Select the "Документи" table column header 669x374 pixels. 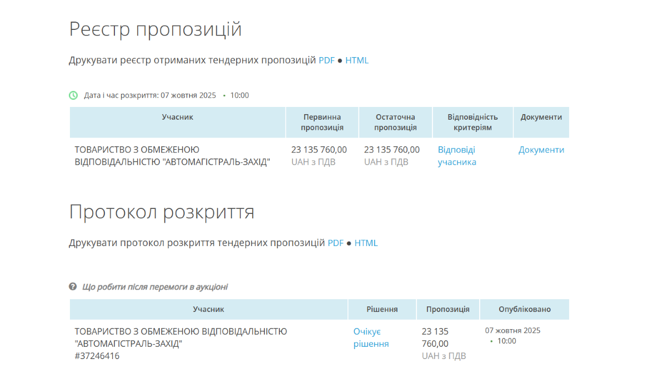coord(541,117)
